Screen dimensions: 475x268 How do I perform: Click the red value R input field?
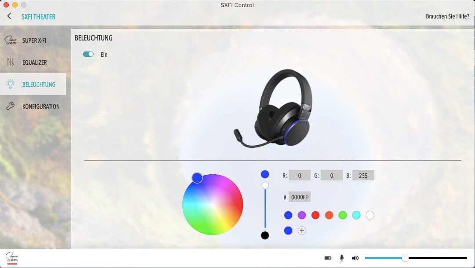point(300,176)
